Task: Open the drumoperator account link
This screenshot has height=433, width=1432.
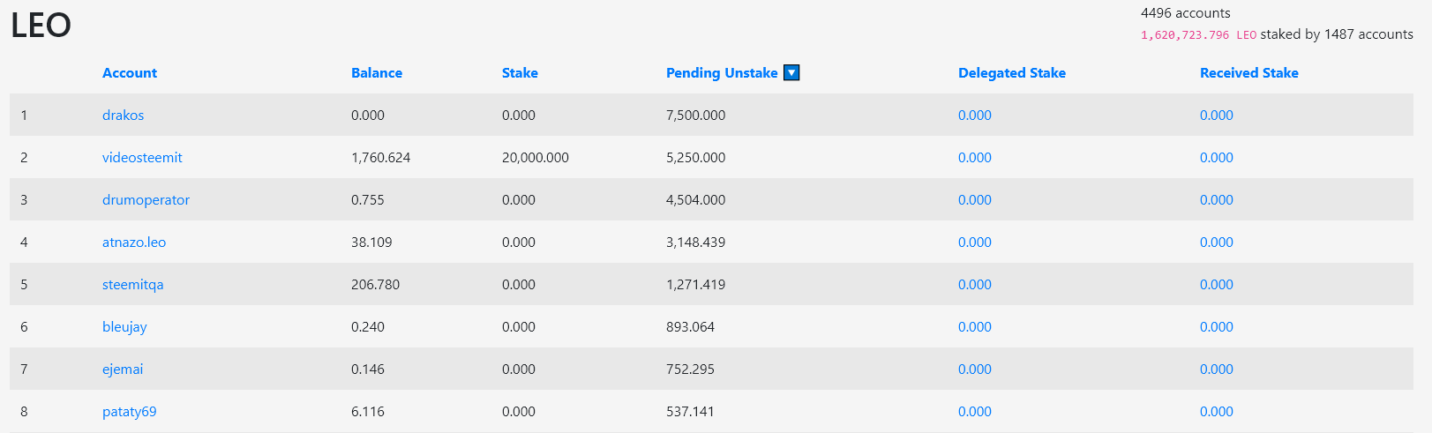Action: point(146,200)
